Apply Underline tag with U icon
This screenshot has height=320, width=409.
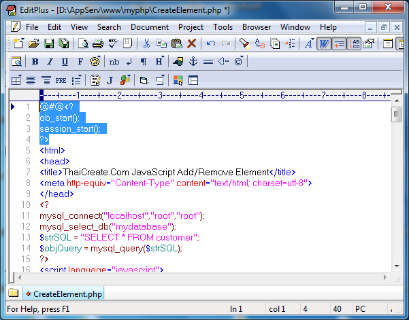[65, 62]
